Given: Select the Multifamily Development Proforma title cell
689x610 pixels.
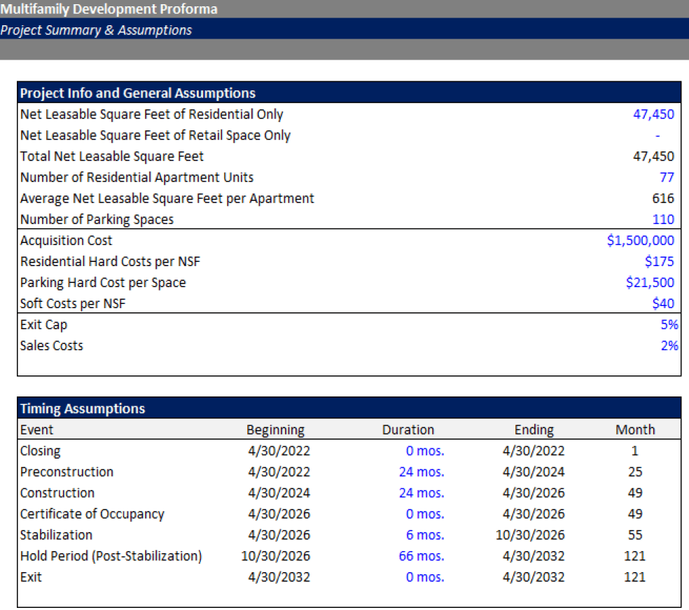Looking at the screenshot, I should (109, 9).
